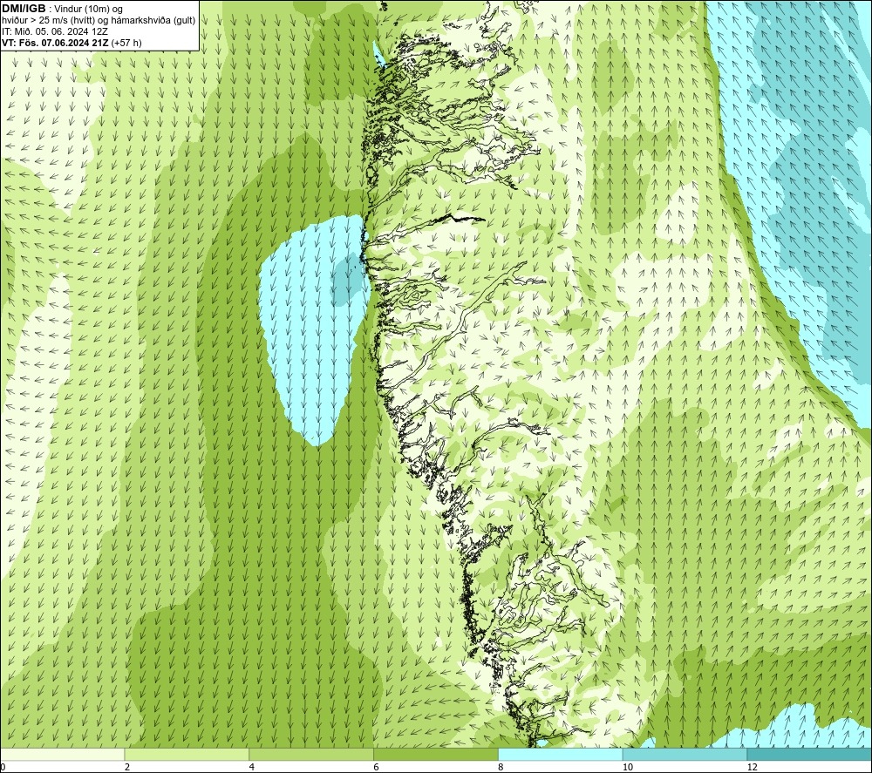The image size is (872, 773).
Task: Click the scale label '6'
Action: [x=377, y=768]
